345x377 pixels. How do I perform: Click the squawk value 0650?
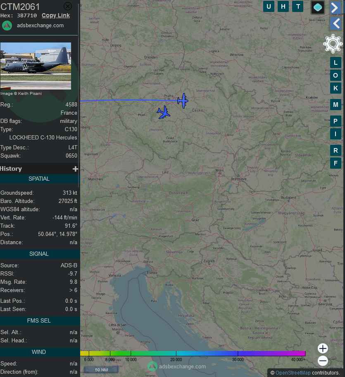point(71,156)
